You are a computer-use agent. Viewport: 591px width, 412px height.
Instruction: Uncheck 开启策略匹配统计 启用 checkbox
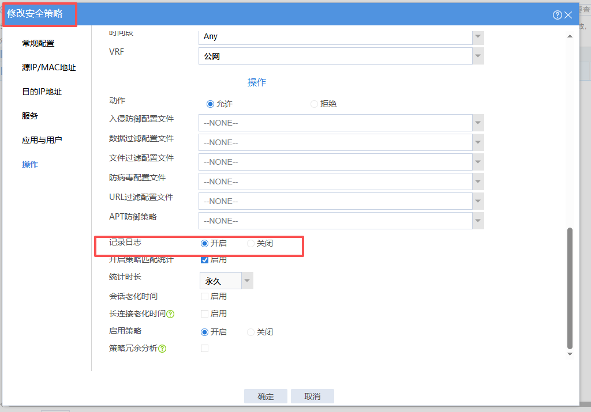(x=204, y=260)
